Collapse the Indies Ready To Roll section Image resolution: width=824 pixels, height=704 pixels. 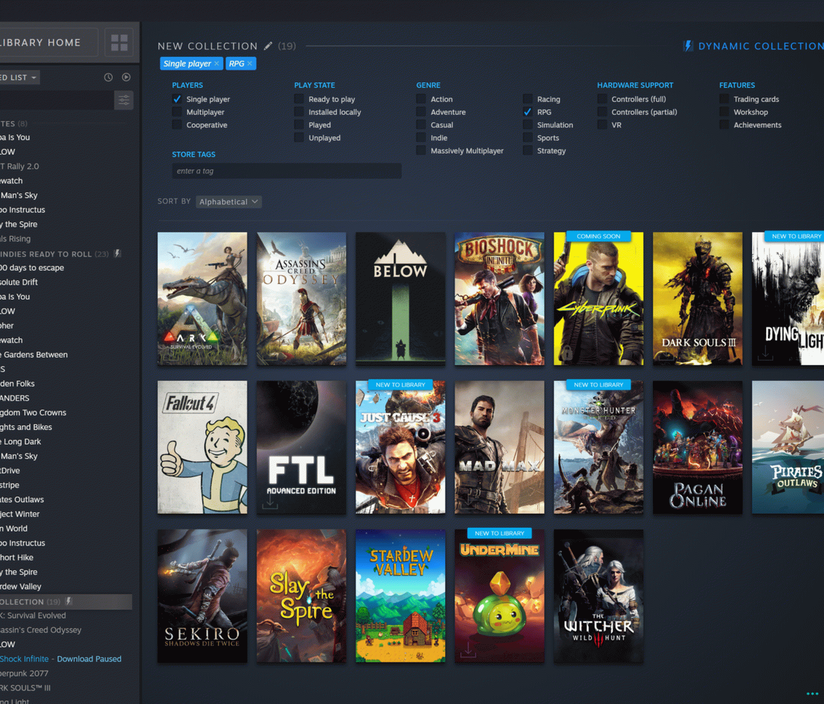46,254
